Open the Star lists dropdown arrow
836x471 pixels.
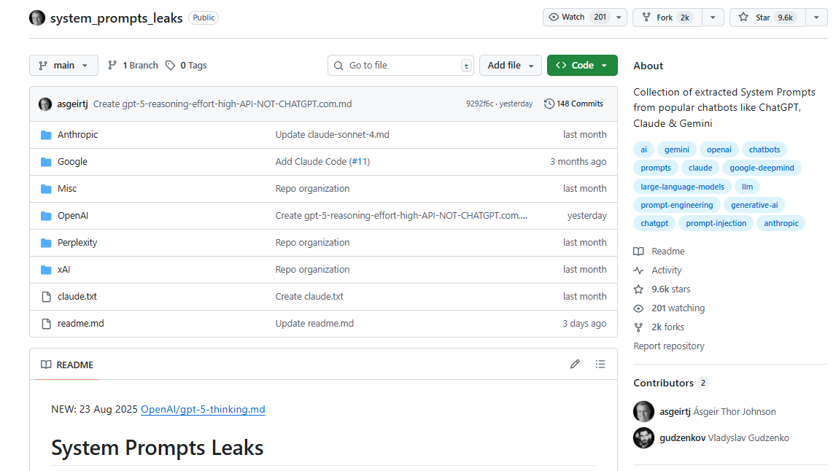tap(816, 17)
